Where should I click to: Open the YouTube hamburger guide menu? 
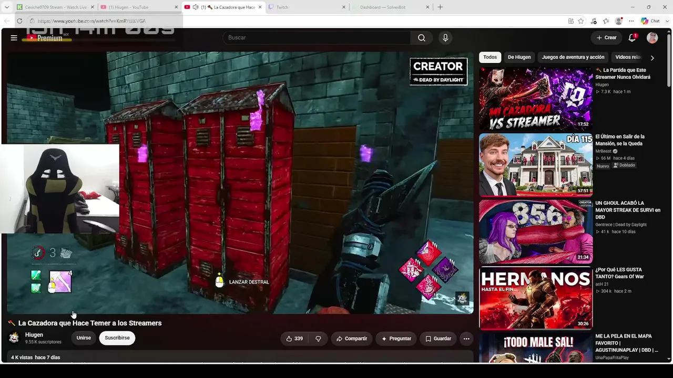(14, 38)
